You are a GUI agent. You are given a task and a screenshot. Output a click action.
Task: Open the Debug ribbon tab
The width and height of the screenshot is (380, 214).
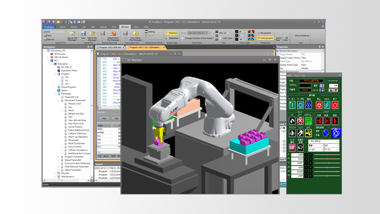[x=103, y=27]
